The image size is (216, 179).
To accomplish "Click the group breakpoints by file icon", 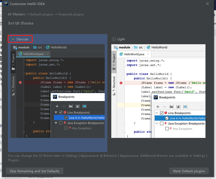I will click(71, 106).
